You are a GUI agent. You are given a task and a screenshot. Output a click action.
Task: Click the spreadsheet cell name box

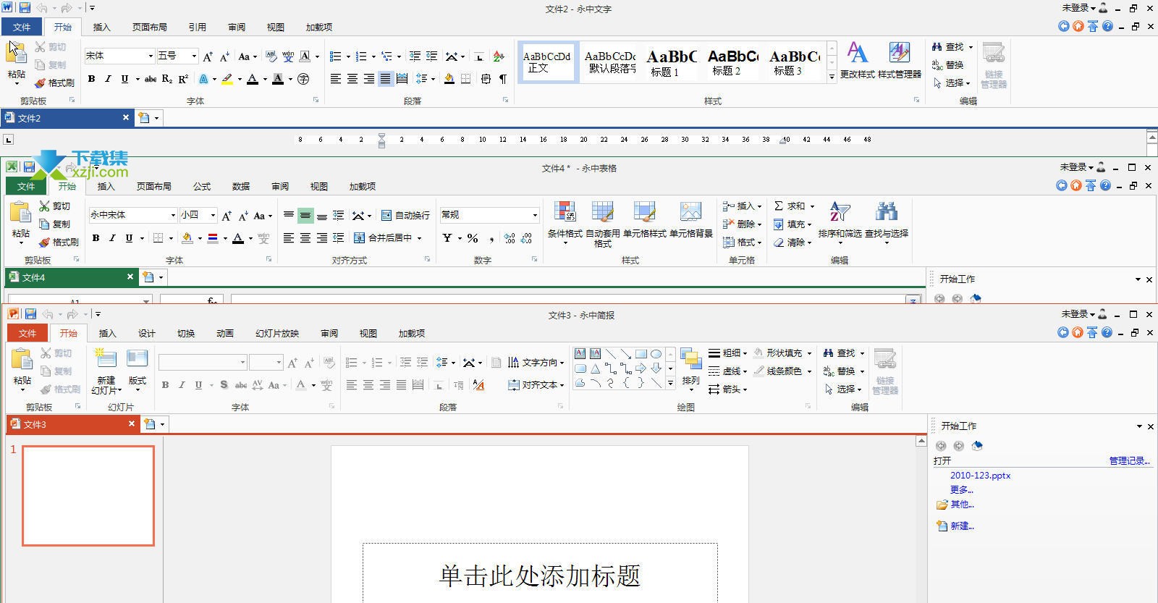pos(80,300)
